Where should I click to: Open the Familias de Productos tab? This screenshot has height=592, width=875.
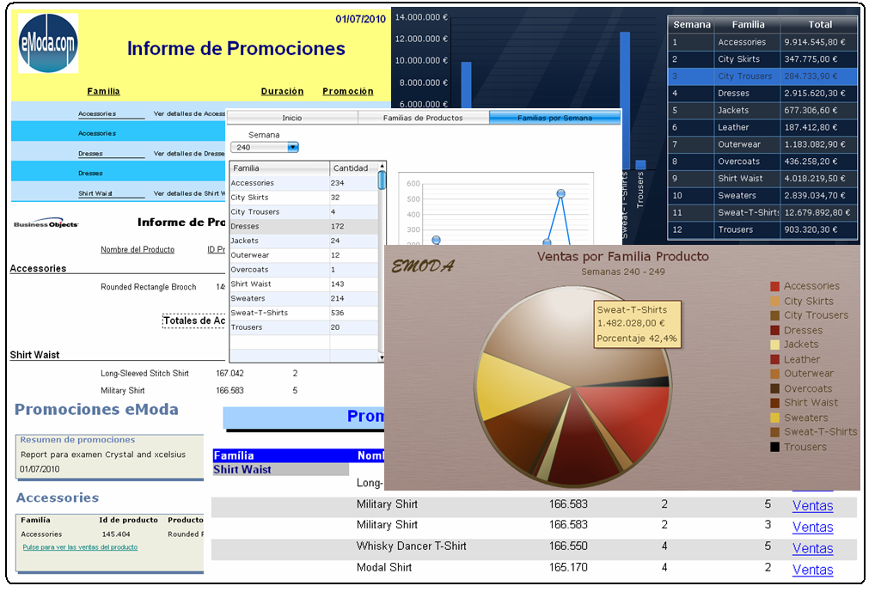(x=423, y=118)
